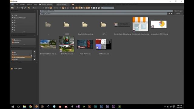Open the Desktop system bookmark
Screen dimensions: 194x109
(17, 42)
